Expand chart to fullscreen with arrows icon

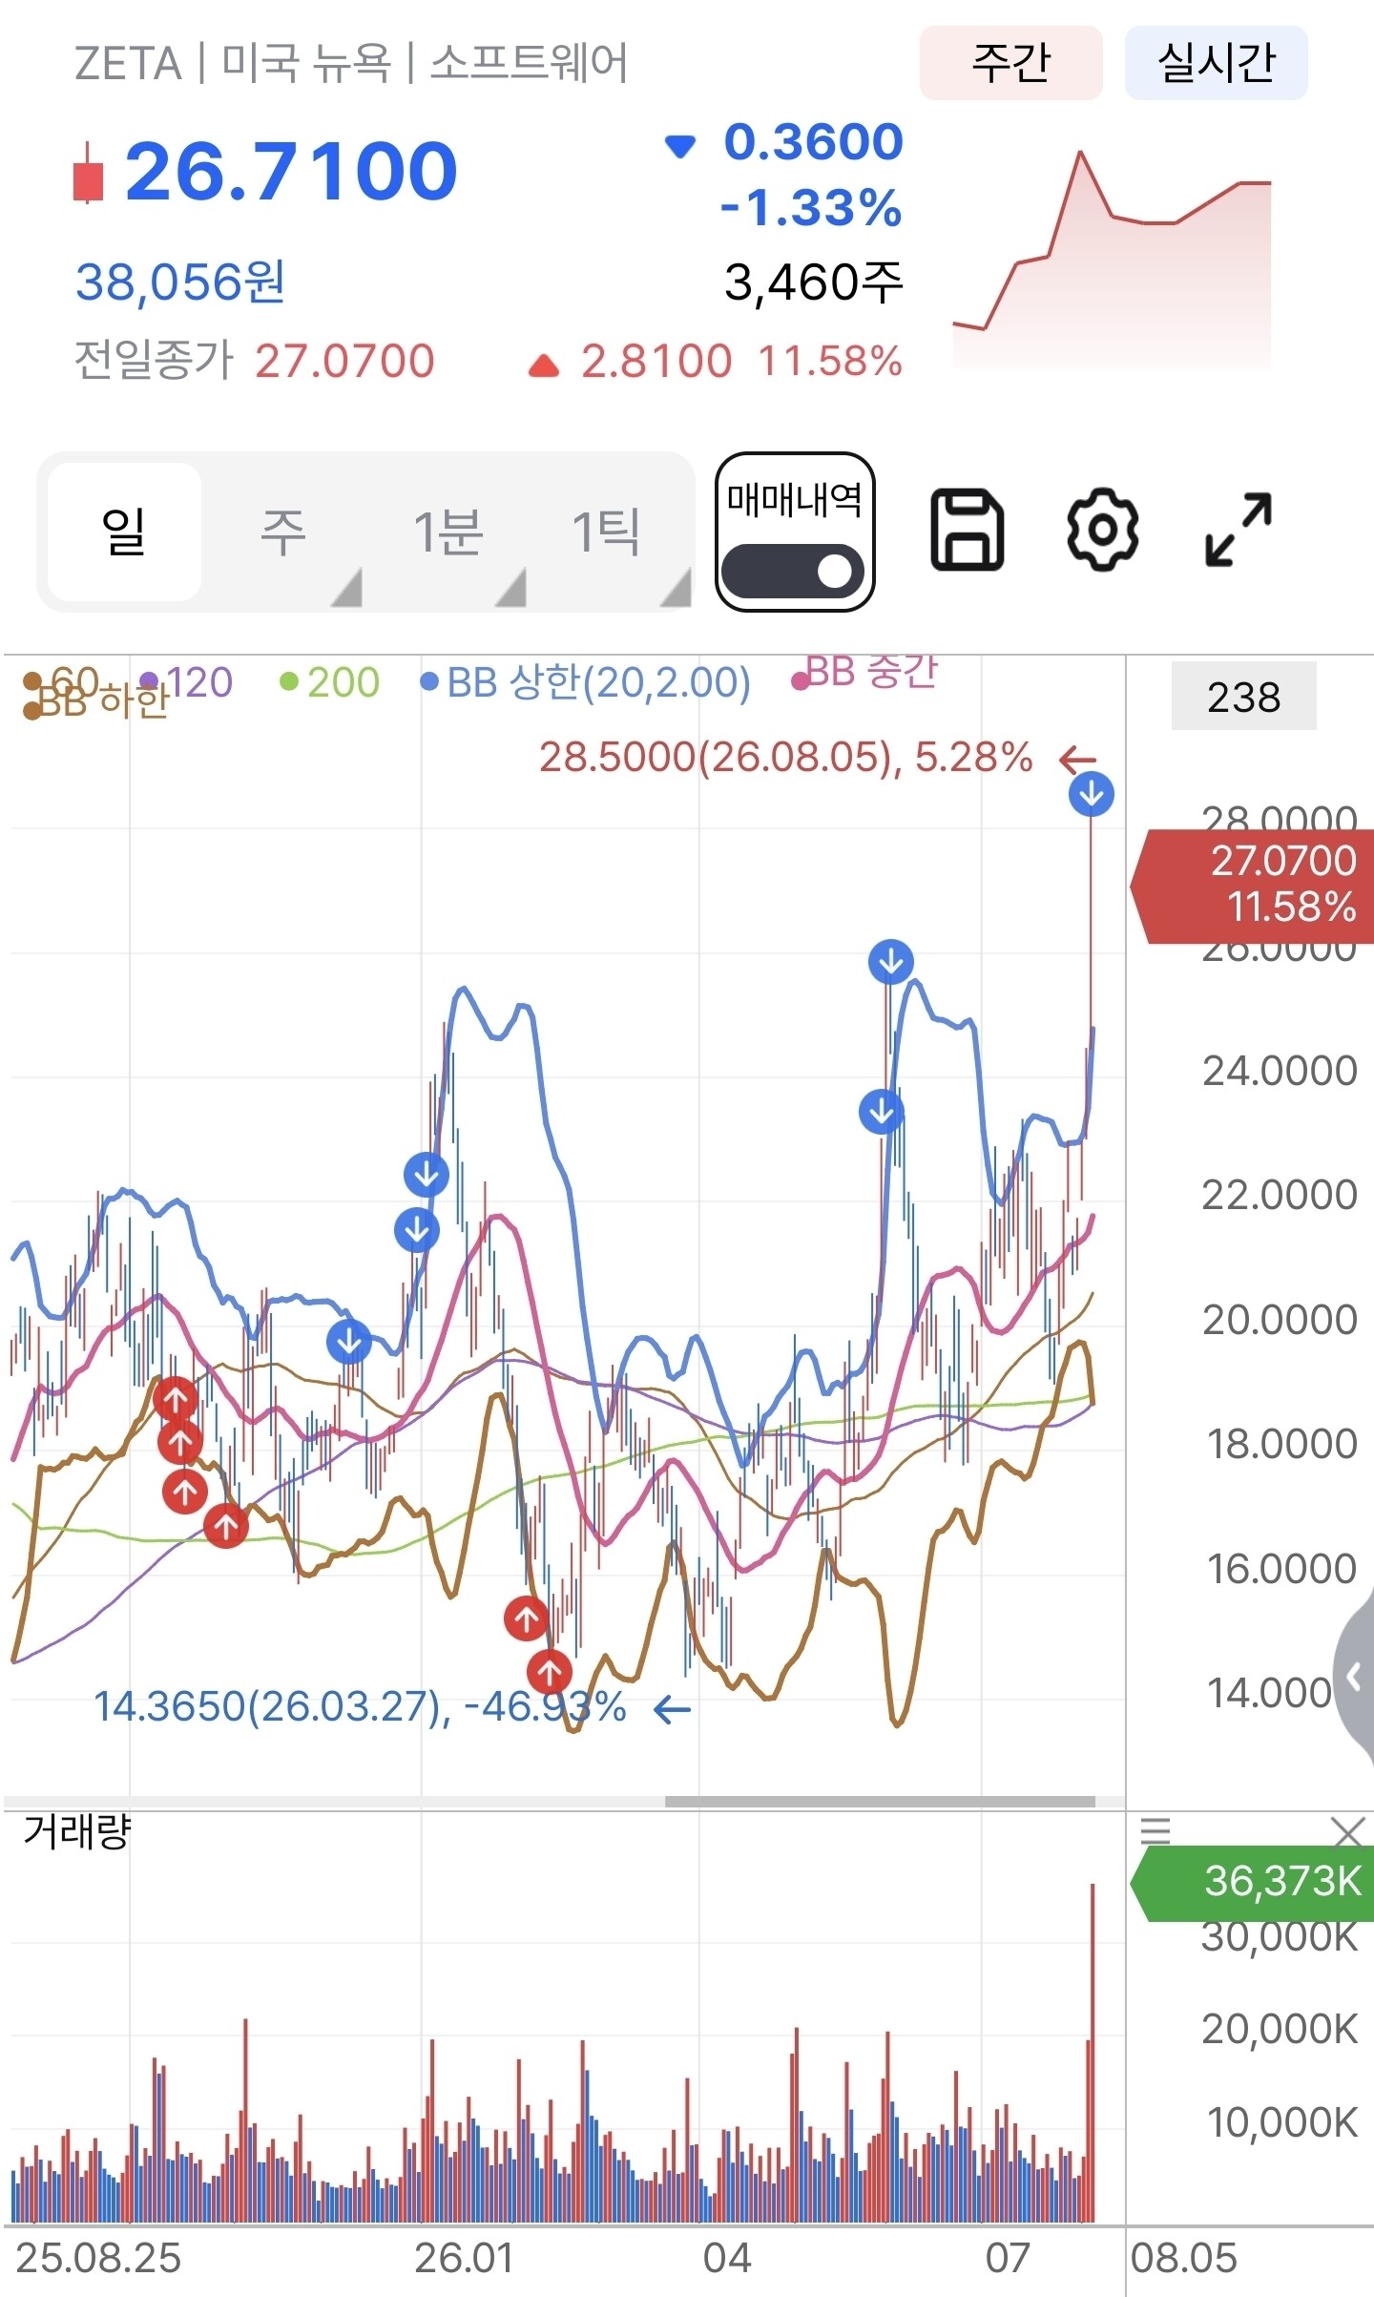pyautogui.click(x=1238, y=530)
